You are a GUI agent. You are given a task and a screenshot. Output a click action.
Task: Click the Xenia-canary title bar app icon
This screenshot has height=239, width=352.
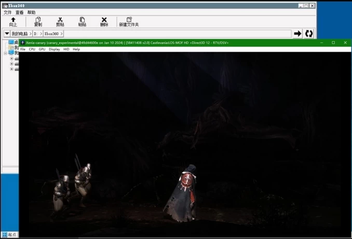tap(23, 43)
